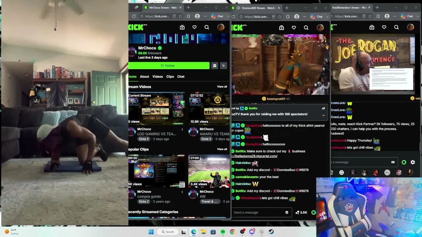Open options for the LGD GAMING video
Viewport: 422px width, 237px height.
(x=182, y=129)
